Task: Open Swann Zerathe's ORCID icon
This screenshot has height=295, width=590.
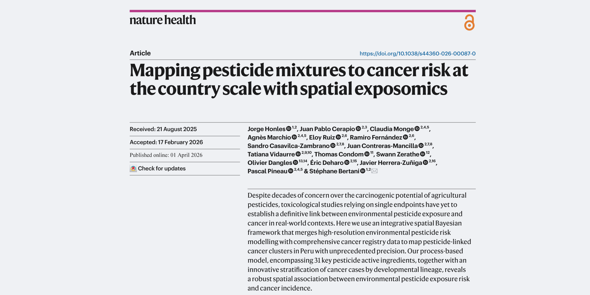Action: tap(423, 154)
